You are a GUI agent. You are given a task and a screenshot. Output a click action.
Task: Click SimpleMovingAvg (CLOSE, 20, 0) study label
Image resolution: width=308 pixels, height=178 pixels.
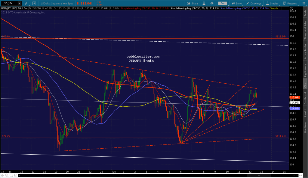(x=189, y=8)
